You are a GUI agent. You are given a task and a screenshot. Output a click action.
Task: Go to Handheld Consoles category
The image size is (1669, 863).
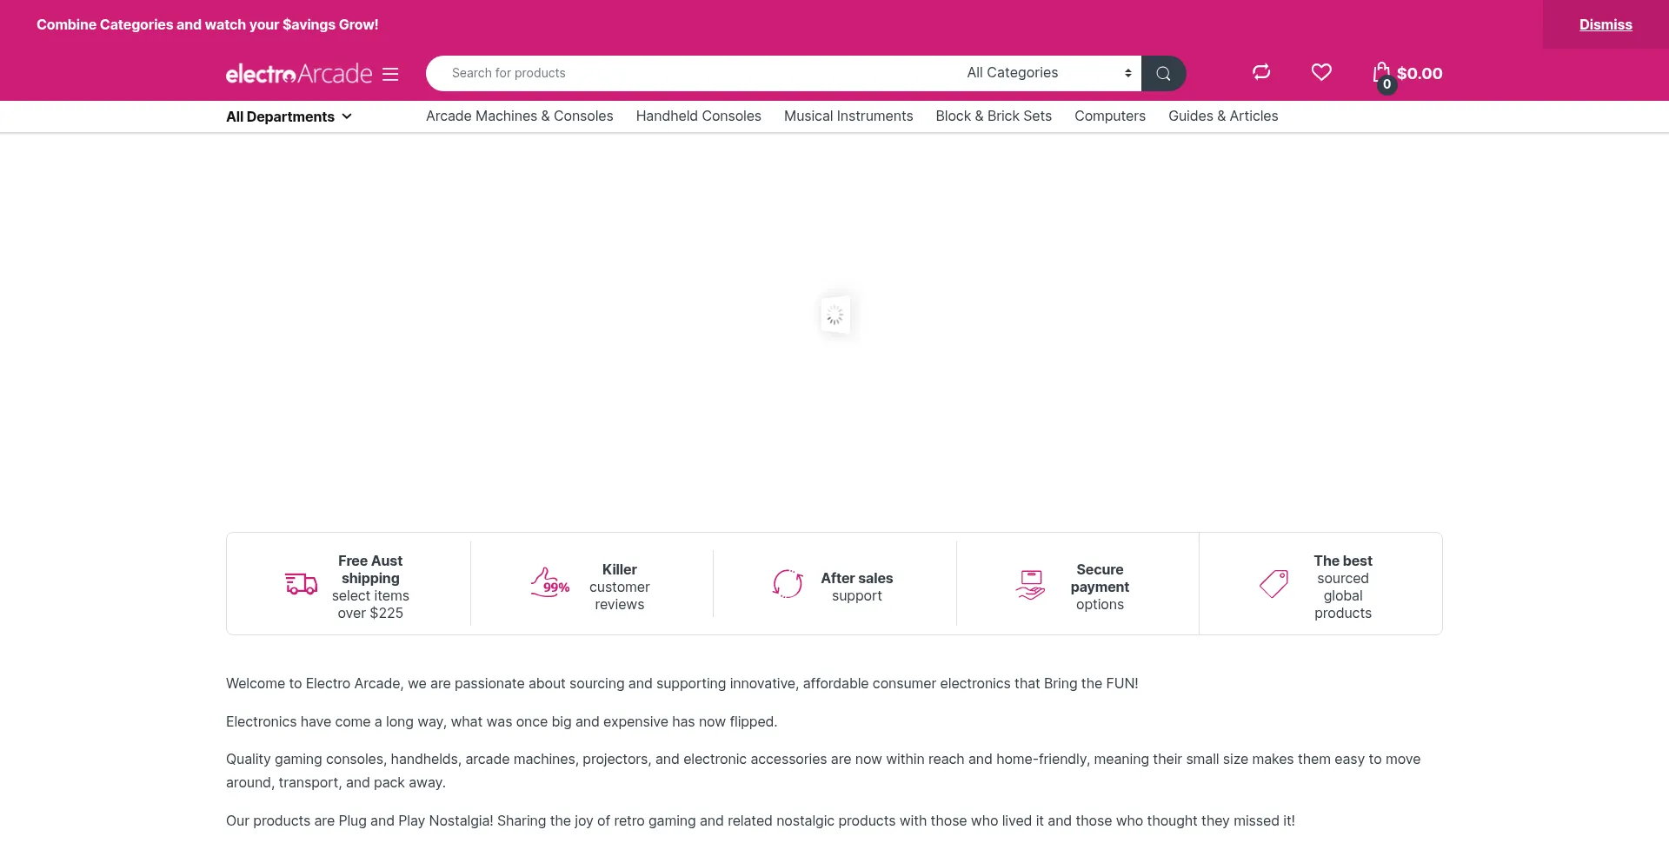click(x=698, y=116)
